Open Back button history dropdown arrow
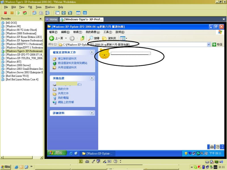Image resolution: width=227 pixels, height=170 pixels. (x=66, y=38)
